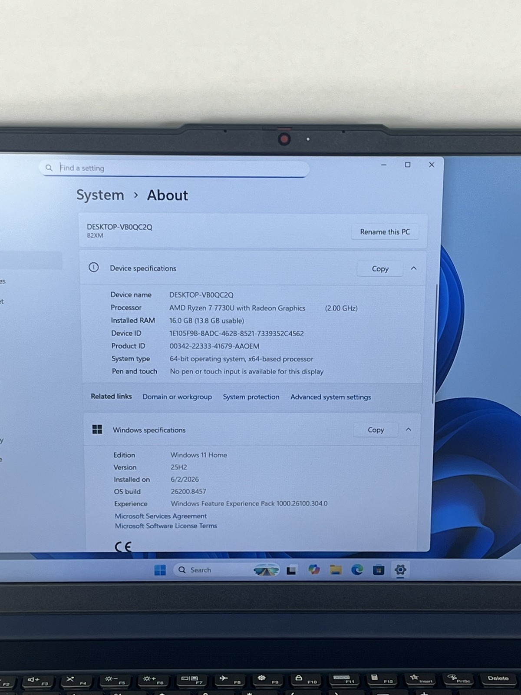Image resolution: width=521 pixels, height=695 pixels.
Task: Open Advanced system settings link
Action: tap(330, 397)
